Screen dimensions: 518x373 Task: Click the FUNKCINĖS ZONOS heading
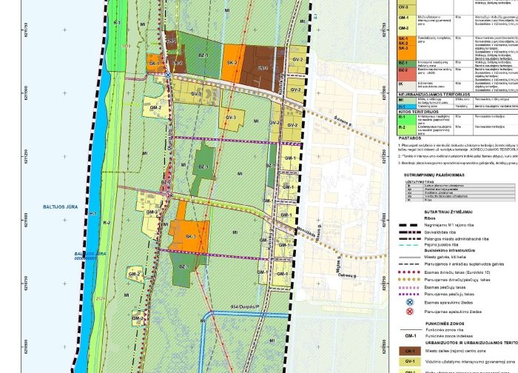coord(445,323)
